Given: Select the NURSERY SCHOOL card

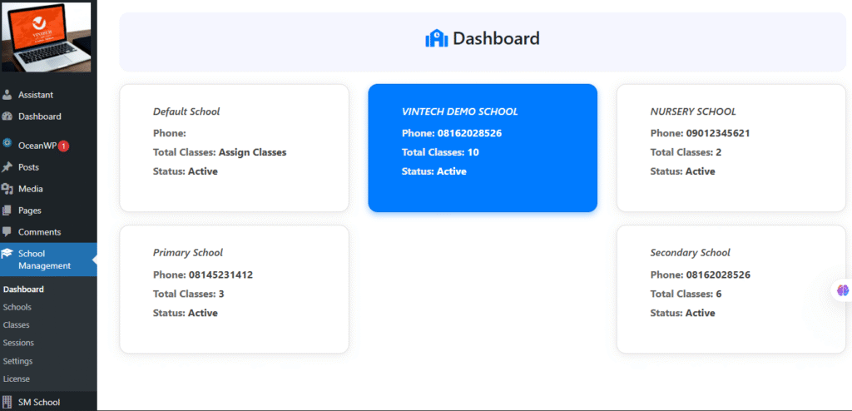Looking at the screenshot, I should [x=731, y=147].
